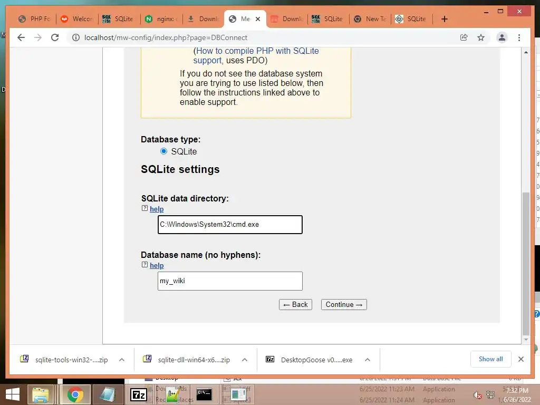Open Chrome three-dot menu
This screenshot has height=405, width=540.
click(519, 37)
